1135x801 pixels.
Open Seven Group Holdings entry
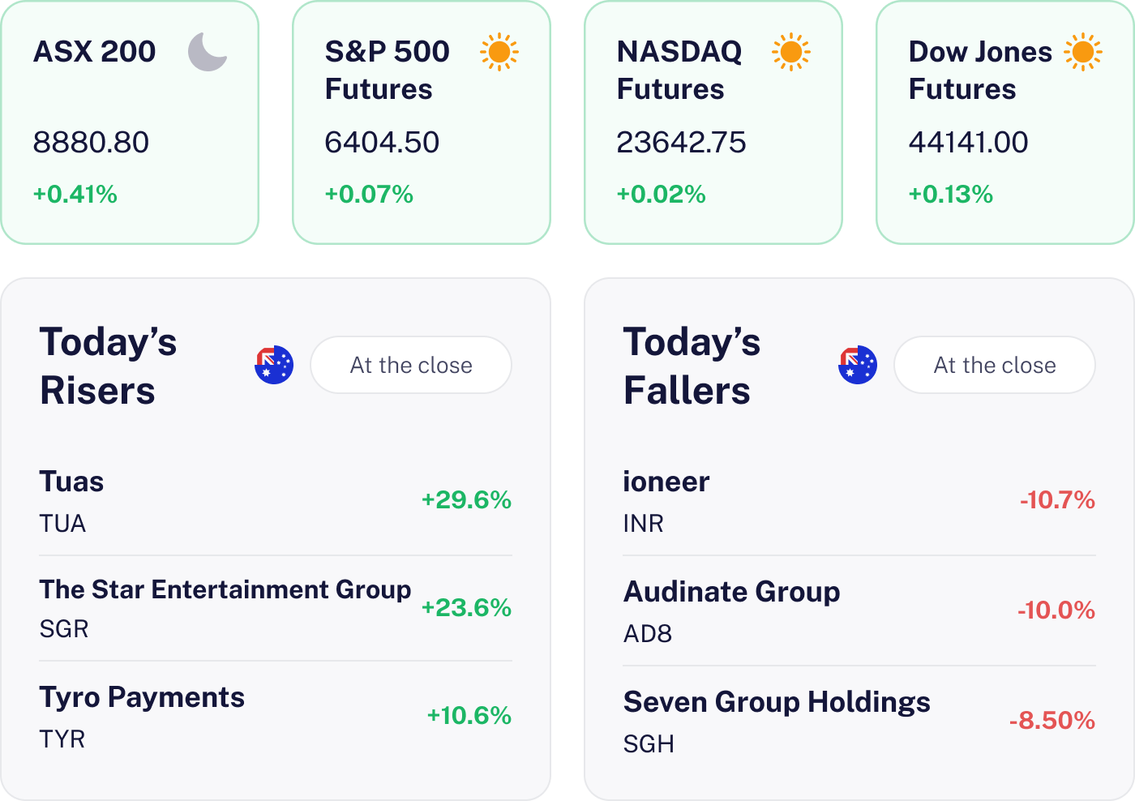pyautogui.click(x=776, y=702)
